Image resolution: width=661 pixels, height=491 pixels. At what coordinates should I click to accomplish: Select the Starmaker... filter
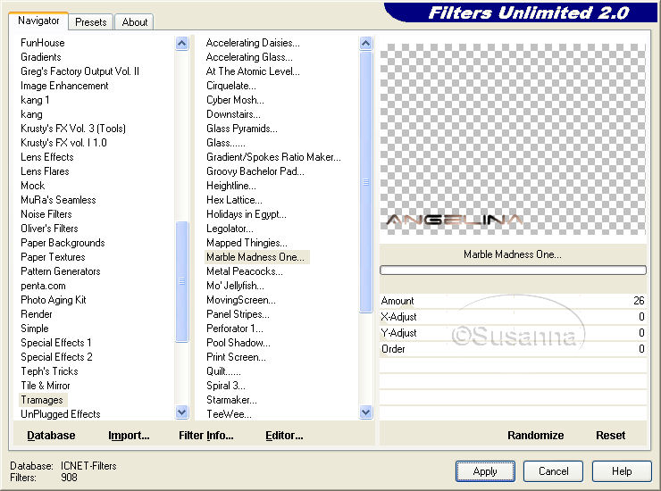click(x=231, y=400)
